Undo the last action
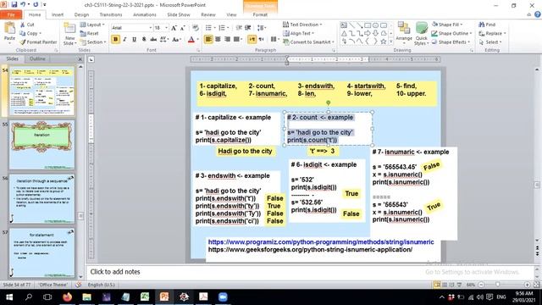The height and width of the screenshot is (305, 542). pos(23,5)
